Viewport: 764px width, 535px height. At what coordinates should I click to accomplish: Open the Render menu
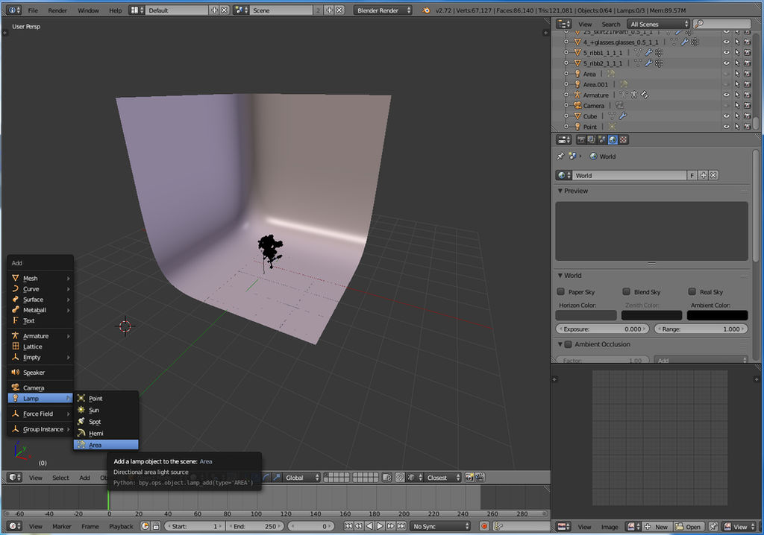click(x=57, y=10)
